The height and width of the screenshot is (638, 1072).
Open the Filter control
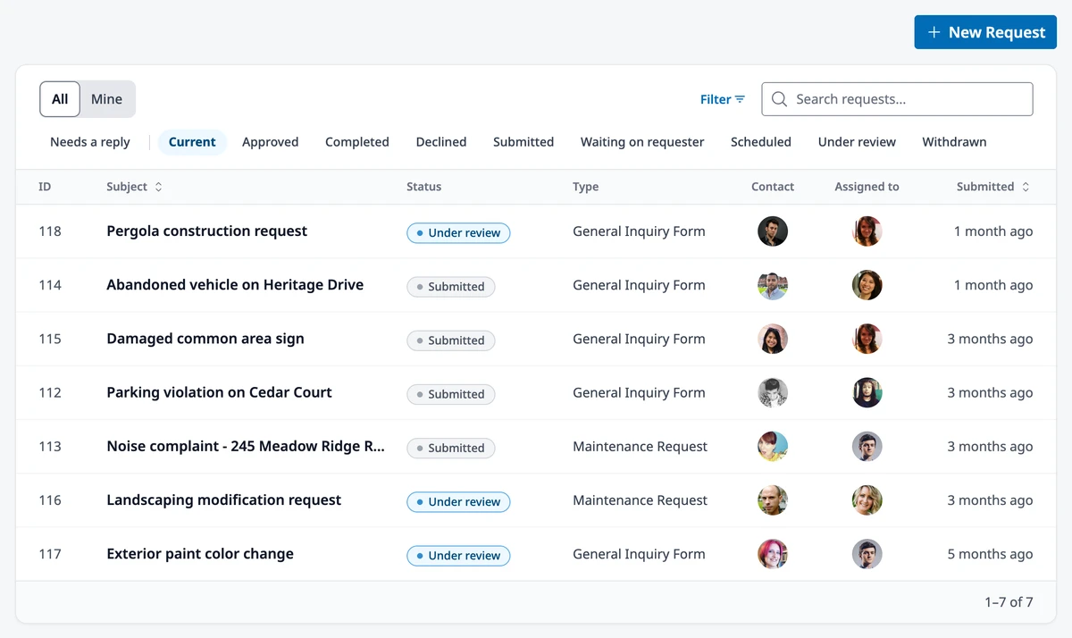tap(722, 99)
